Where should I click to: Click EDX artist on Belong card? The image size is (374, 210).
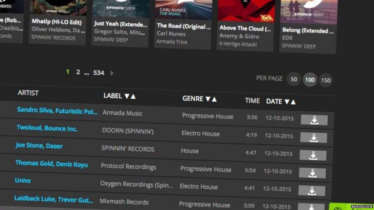pyautogui.click(x=287, y=37)
